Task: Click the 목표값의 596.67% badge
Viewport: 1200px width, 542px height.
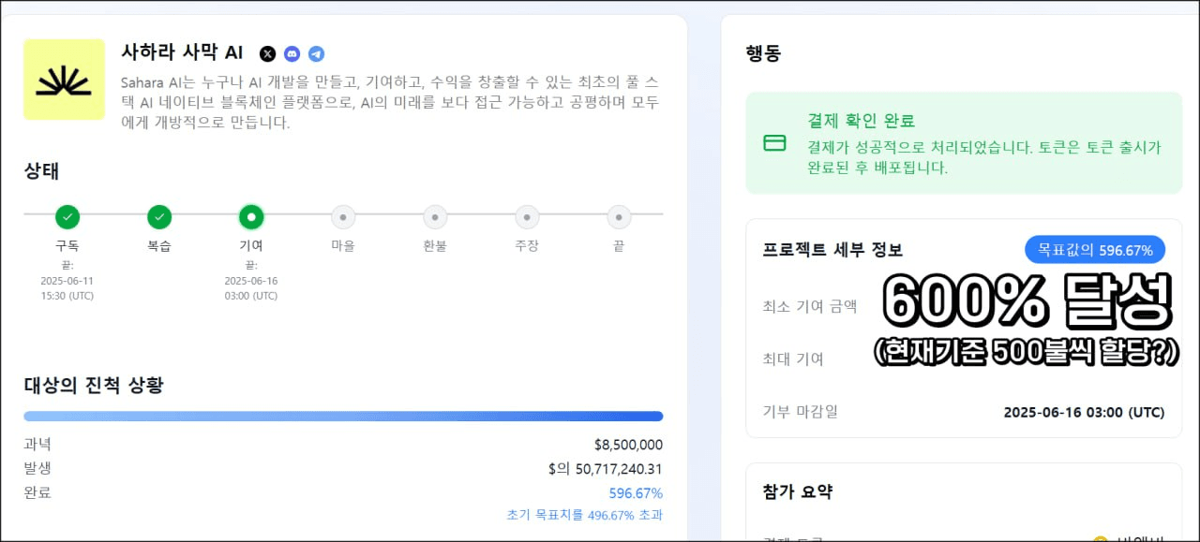Action: coord(1095,250)
